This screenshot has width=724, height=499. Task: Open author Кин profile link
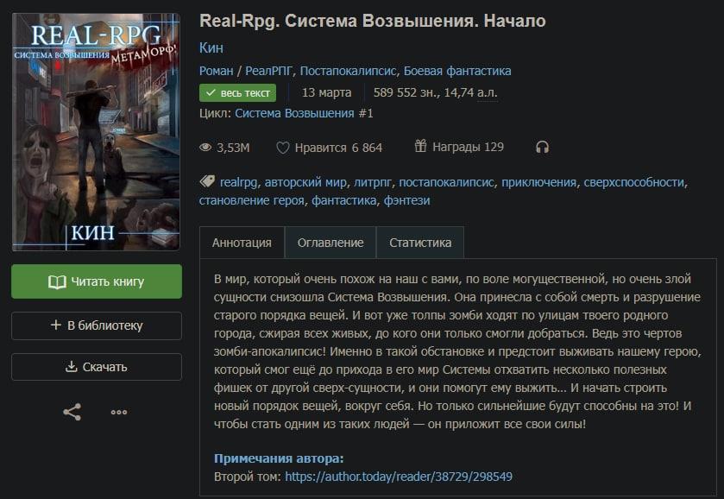tap(210, 47)
